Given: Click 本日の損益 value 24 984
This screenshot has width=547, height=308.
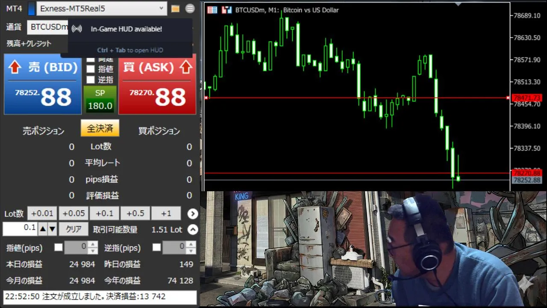Looking at the screenshot, I should click(x=82, y=264).
